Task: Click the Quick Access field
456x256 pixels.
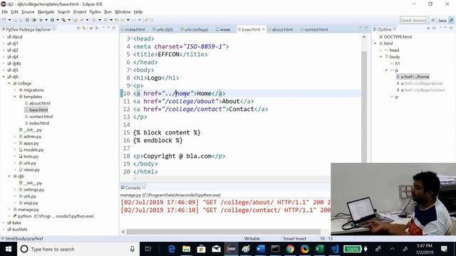Action: click(x=413, y=21)
